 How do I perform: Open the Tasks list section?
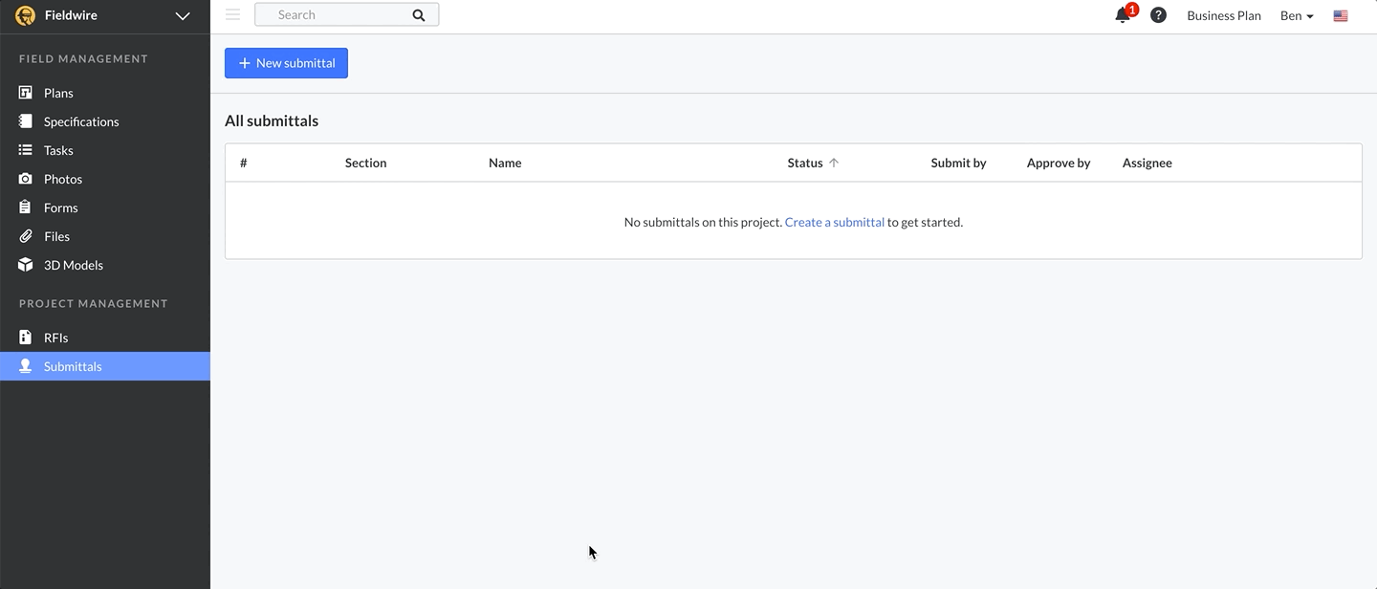(58, 150)
